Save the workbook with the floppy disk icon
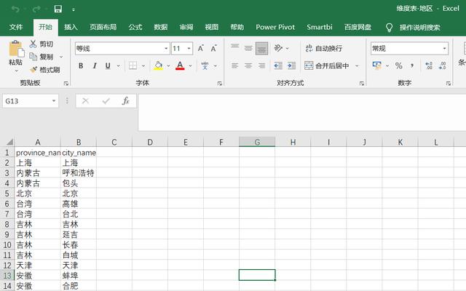466x291 pixels. click(x=58, y=9)
